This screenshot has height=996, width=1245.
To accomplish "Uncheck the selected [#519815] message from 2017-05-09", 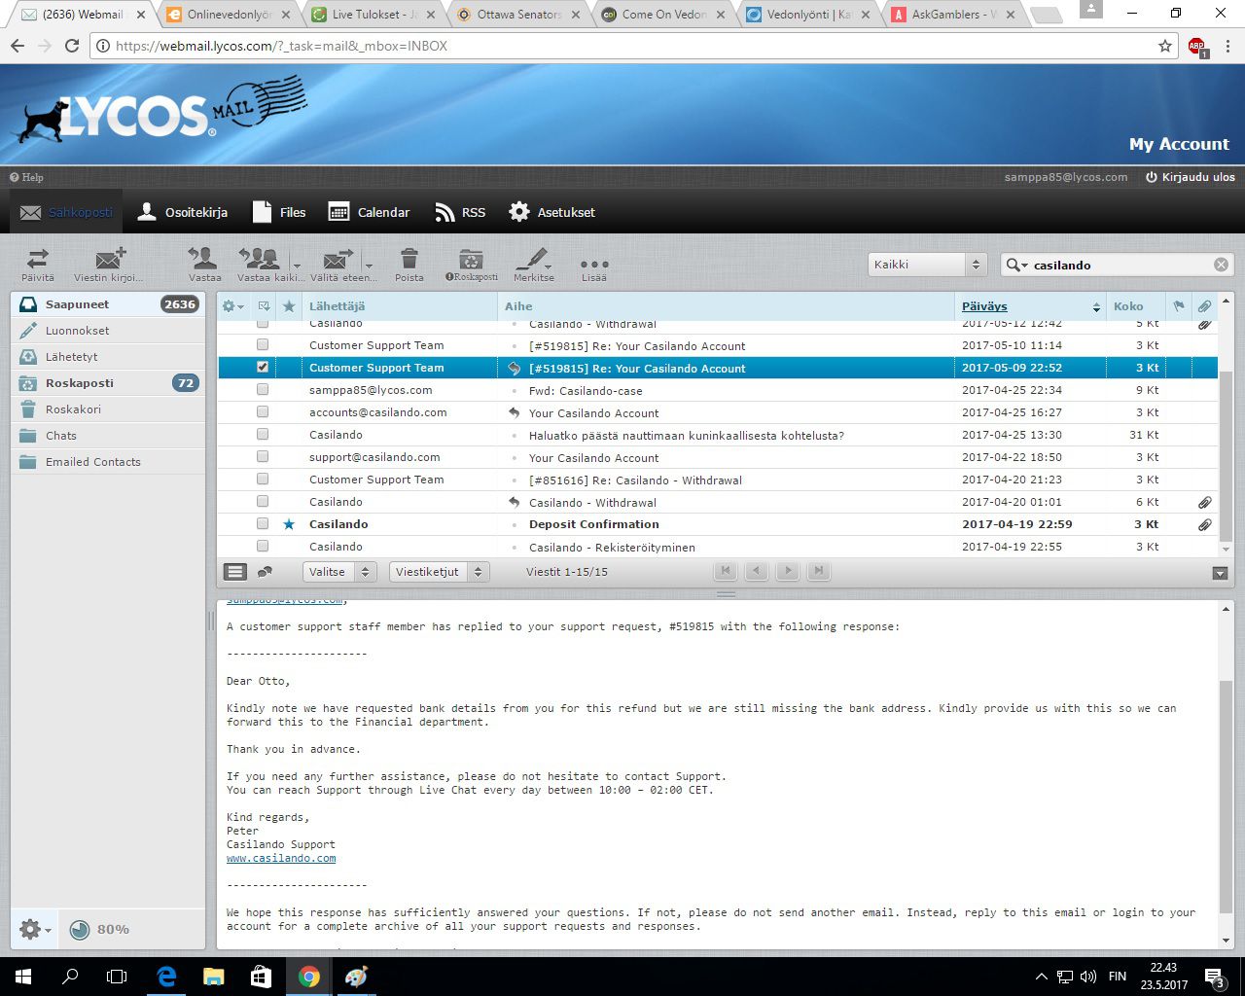I will point(263,368).
